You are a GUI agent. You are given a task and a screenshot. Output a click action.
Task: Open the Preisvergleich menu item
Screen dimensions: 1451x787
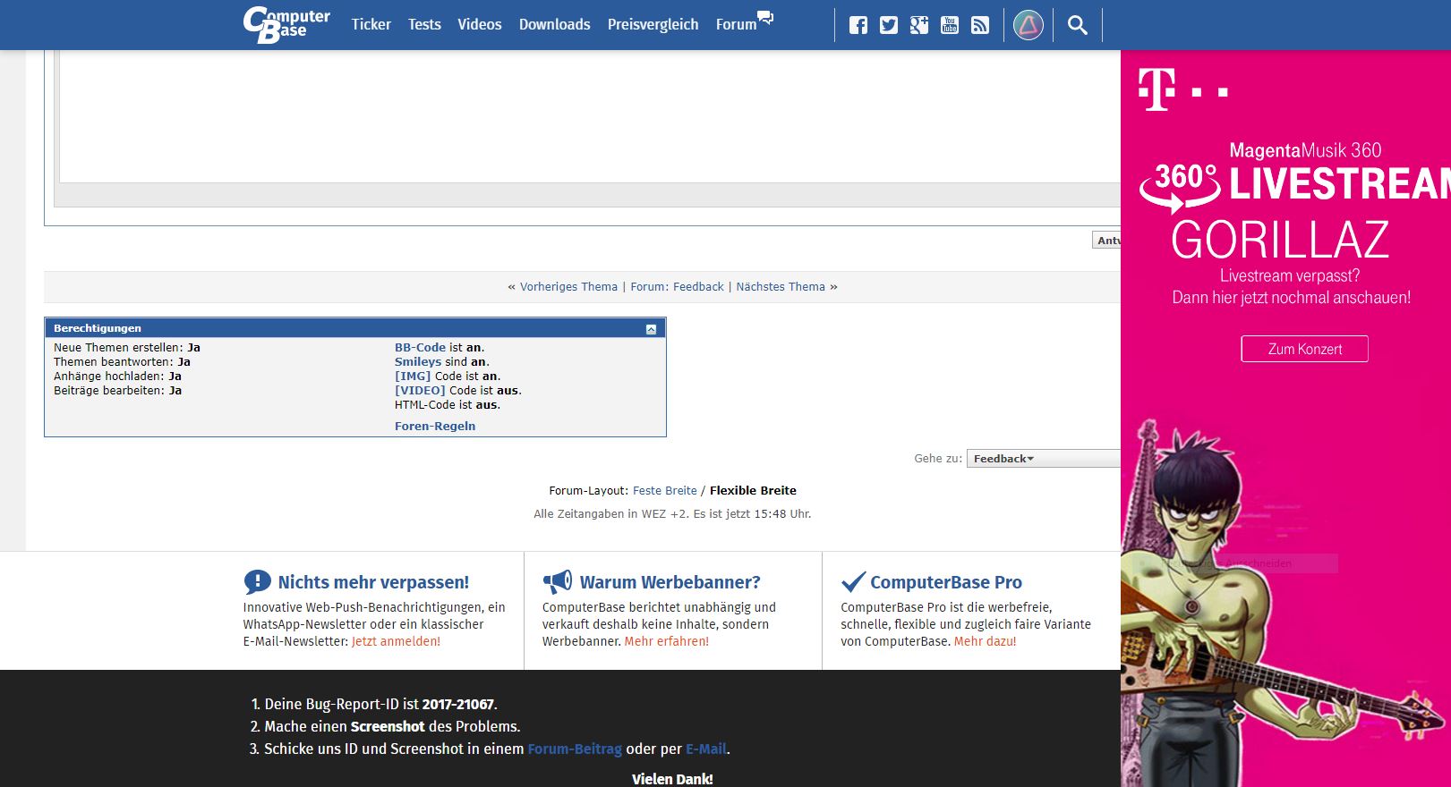(x=653, y=25)
